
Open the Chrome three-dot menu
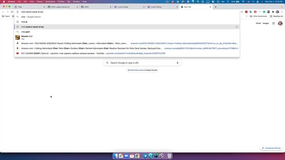click(282, 12)
